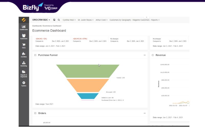The height and width of the screenshot is (130, 205).
Task: Collapse the Orders widget
Action: coord(35,113)
